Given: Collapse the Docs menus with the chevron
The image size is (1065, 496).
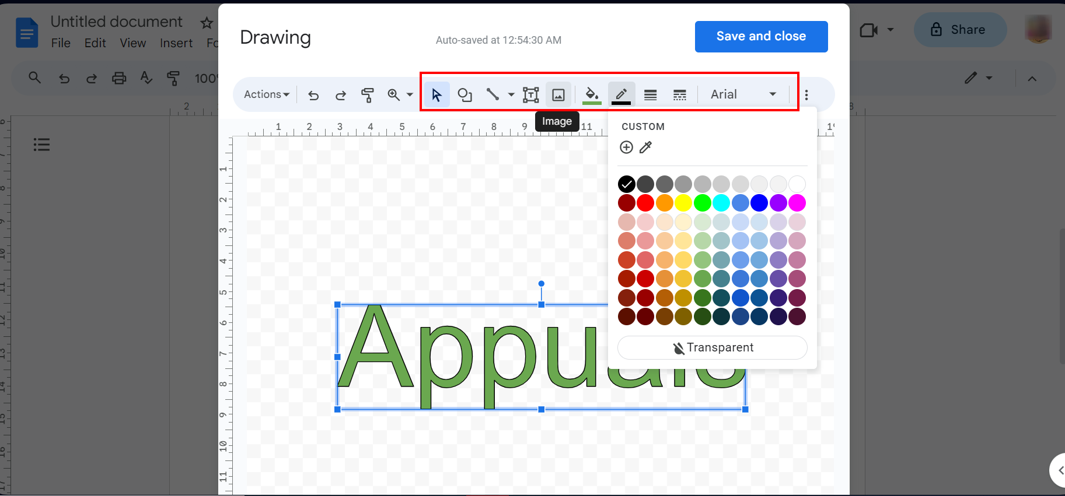Looking at the screenshot, I should [1032, 78].
